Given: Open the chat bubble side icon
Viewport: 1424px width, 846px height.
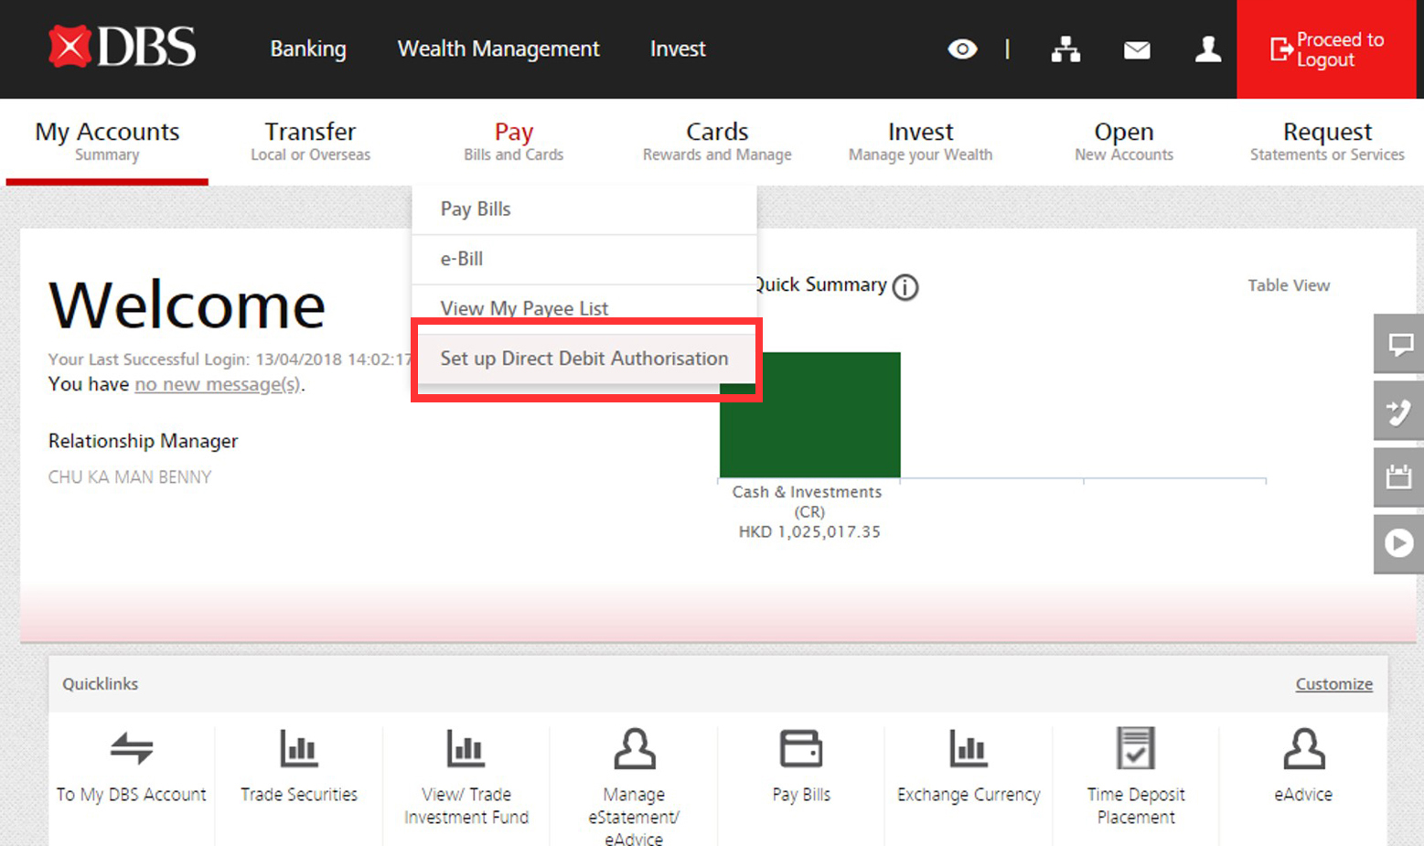Looking at the screenshot, I should (1399, 344).
